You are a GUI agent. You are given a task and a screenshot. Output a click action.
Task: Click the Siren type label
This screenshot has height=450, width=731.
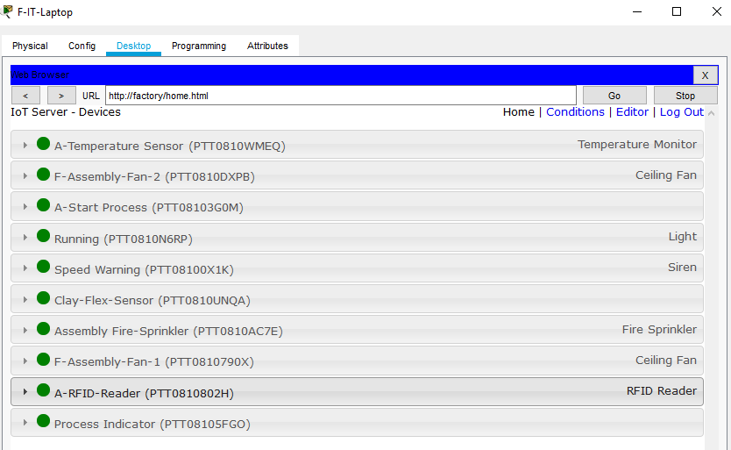[x=682, y=268]
